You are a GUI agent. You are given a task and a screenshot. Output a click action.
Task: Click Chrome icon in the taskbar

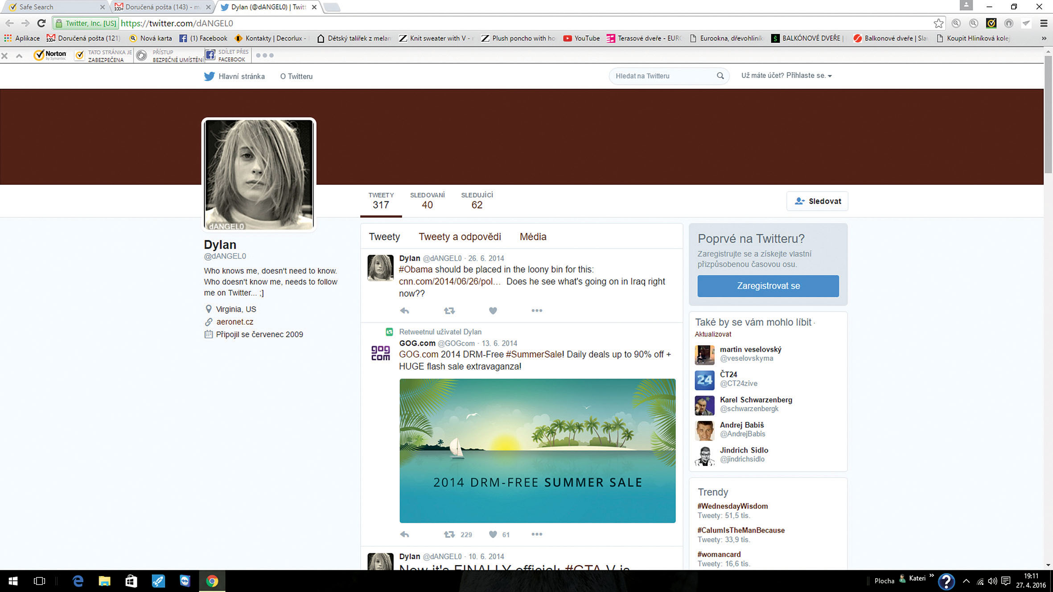[x=212, y=581]
